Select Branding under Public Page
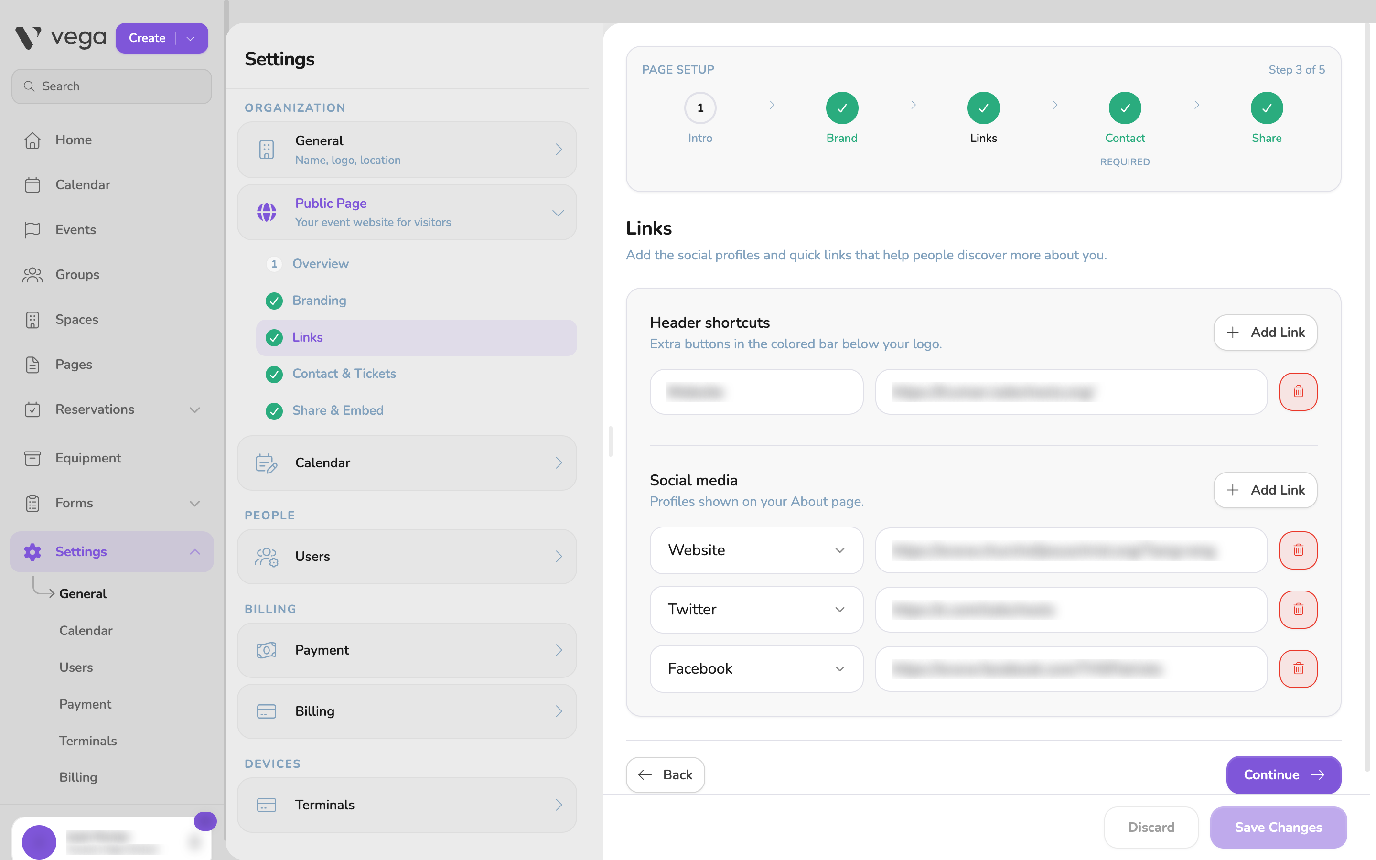This screenshot has width=1376, height=860. [x=416, y=301]
